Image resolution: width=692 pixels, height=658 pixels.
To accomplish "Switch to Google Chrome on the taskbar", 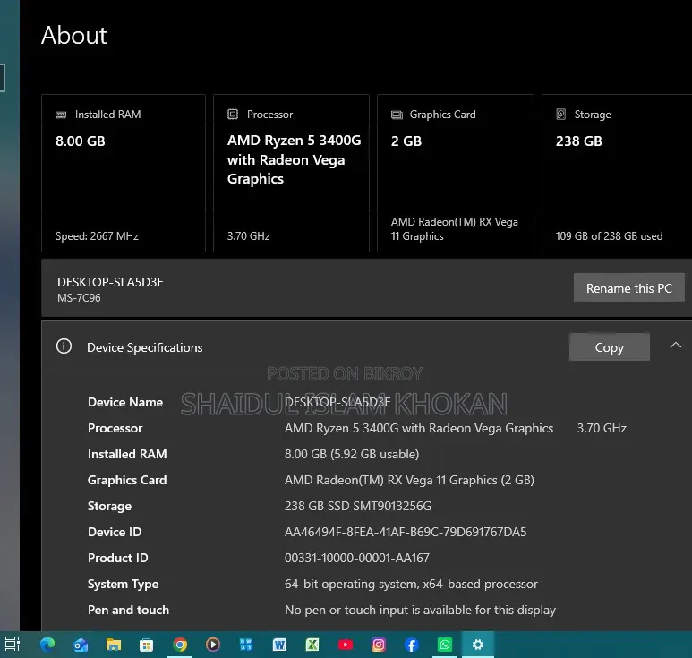I will coord(180,645).
